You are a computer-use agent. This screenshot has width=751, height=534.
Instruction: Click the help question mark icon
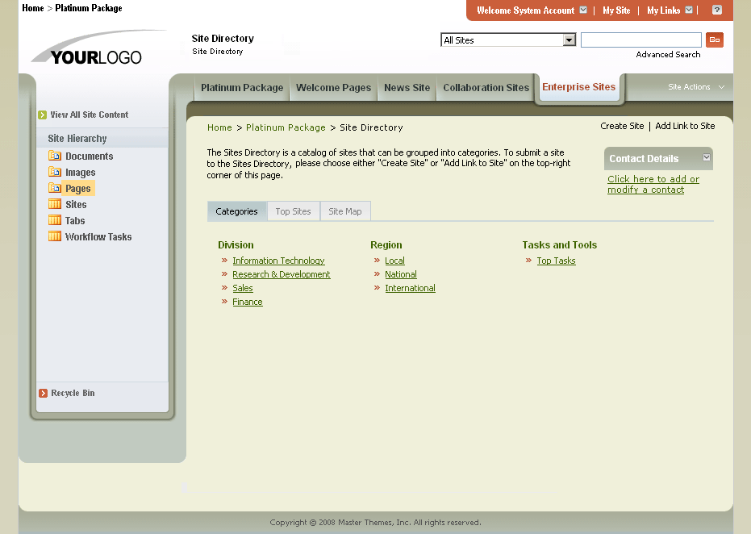tap(717, 10)
